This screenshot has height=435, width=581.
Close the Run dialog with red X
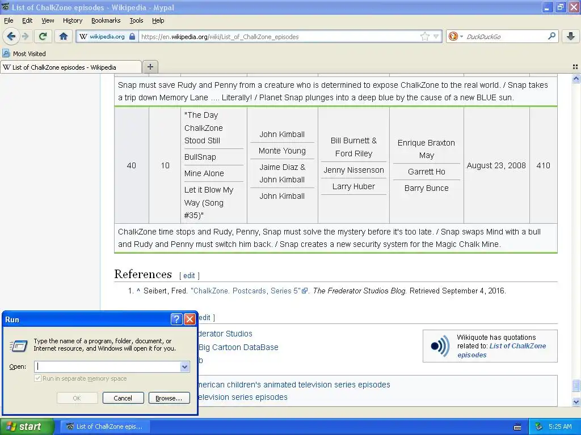[190, 319]
